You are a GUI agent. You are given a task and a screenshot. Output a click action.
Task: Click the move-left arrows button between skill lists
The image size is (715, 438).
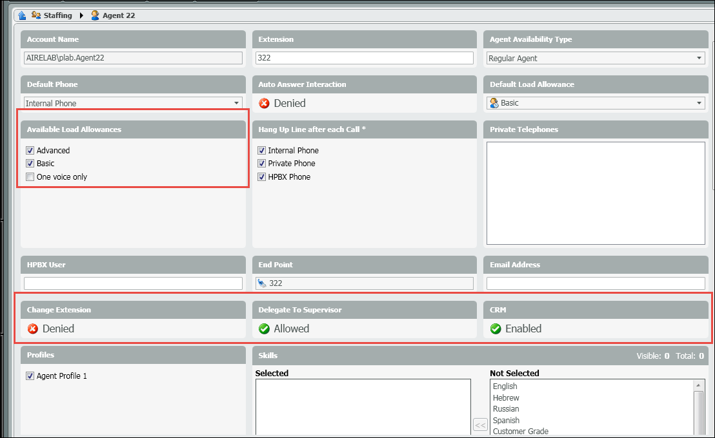(480, 424)
